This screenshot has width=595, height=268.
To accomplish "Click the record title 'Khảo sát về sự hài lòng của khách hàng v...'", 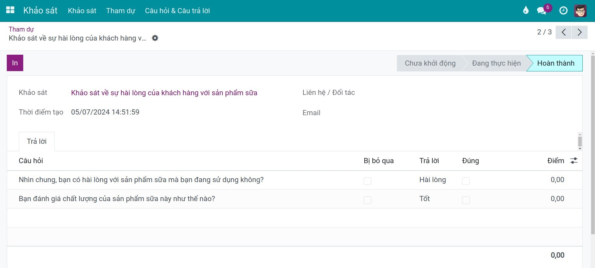I will click(x=77, y=38).
